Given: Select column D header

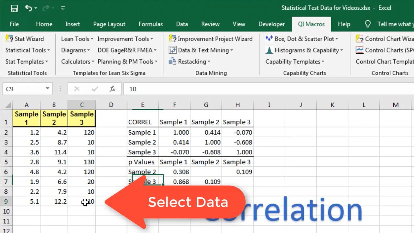Looking at the screenshot, I should 111,105.
